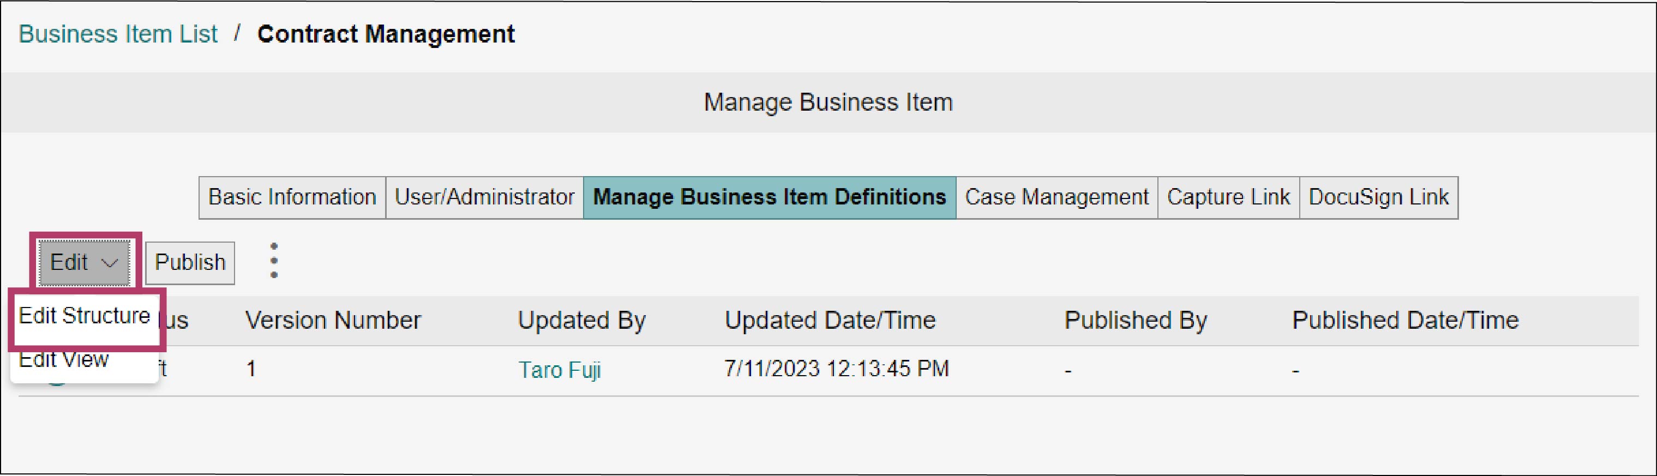Click the 7/11/2023 12:13:45 PM date cell
Viewport: 1657px width, 476px height.
click(x=837, y=369)
